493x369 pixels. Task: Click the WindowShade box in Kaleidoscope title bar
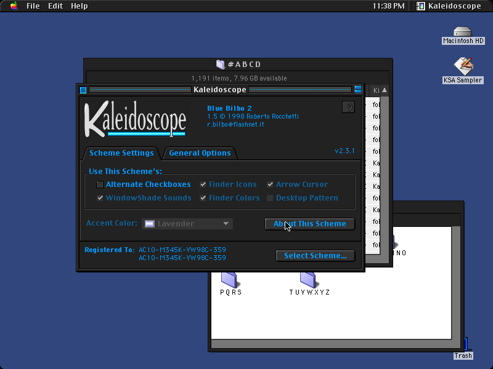coord(358,90)
